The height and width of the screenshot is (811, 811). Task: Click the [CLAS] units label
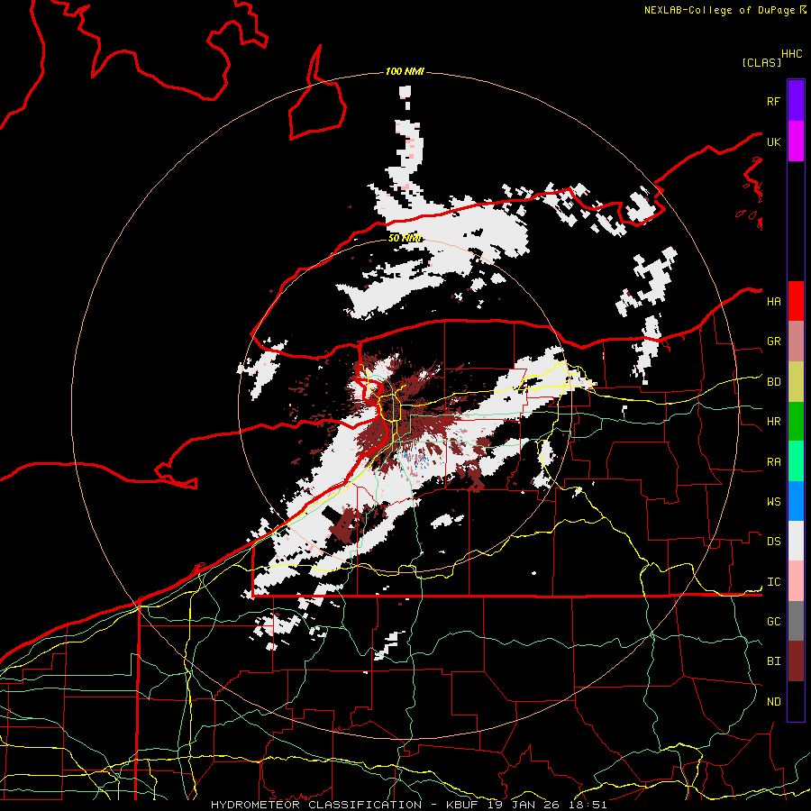pyautogui.click(x=761, y=62)
